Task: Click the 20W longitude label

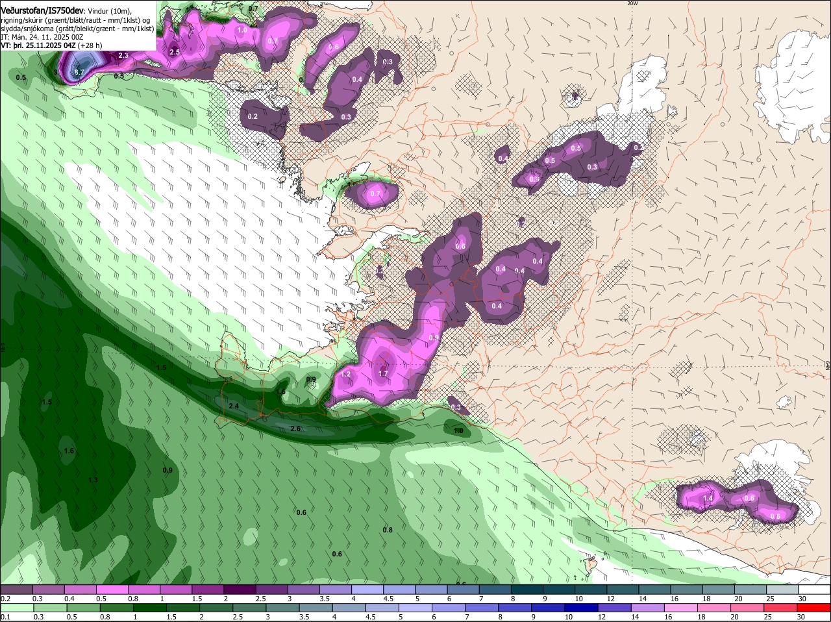Action: [x=633, y=3]
